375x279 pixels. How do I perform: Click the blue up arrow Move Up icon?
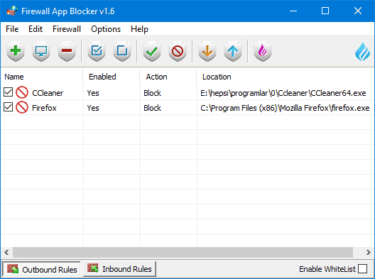click(x=233, y=51)
